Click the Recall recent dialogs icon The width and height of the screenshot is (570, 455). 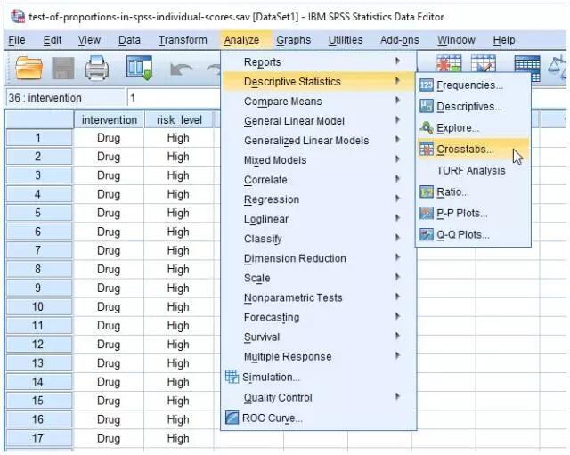[139, 69]
